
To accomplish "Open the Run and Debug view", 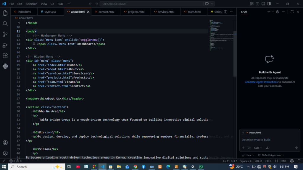I will coord(5,45).
